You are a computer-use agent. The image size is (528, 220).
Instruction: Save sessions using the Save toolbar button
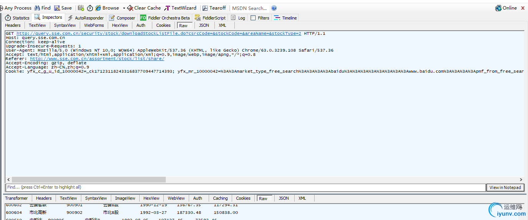pos(63,8)
